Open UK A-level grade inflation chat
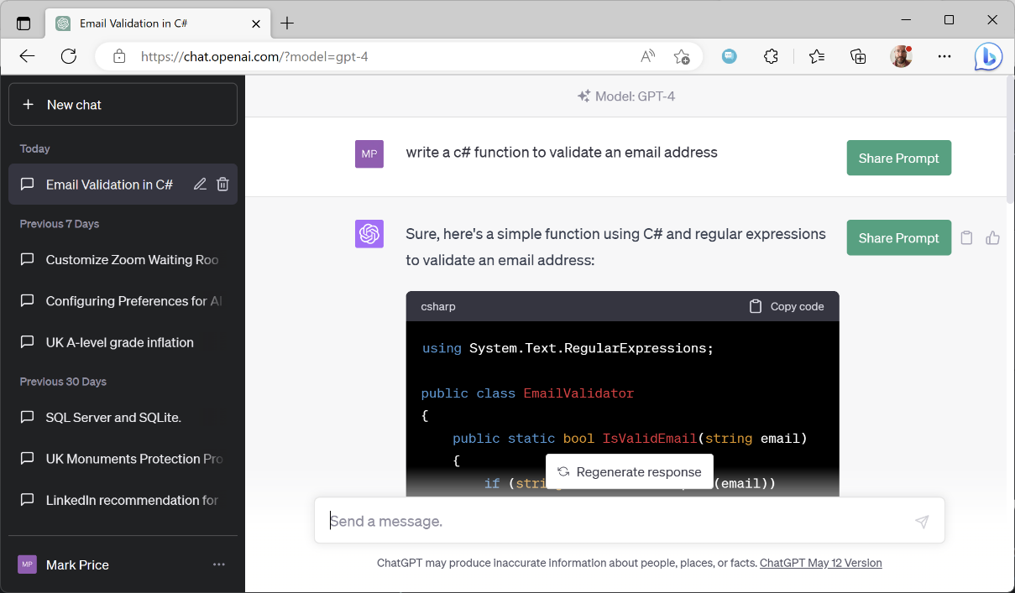The width and height of the screenshot is (1015, 593). (123, 342)
